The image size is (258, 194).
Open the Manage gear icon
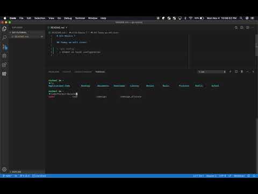point(4,169)
